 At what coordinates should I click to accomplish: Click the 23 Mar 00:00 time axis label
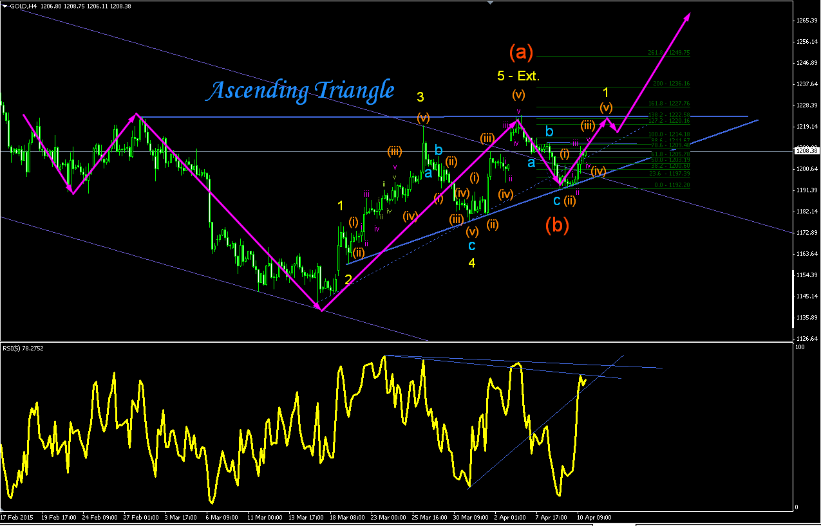388,516
